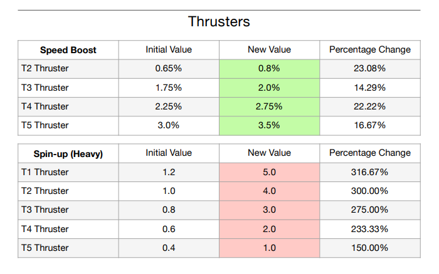Click the red 3.0 New Value cell

point(269,210)
